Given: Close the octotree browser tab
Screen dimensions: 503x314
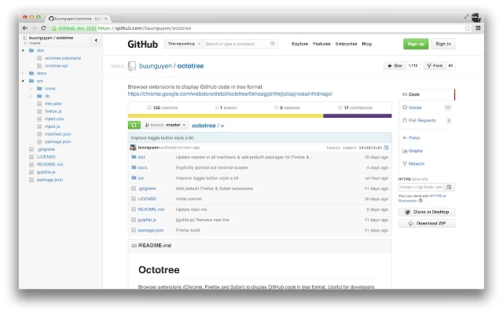Looking at the screenshot, I should (105, 19).
